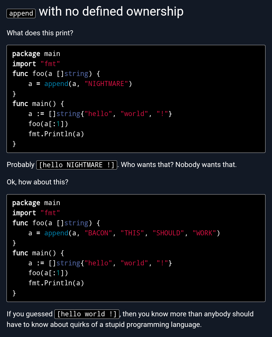This screenshot has width=272, height=337.
Task: Click the 'Ok, how about this?' paragraph
Action: coord(38,182)
